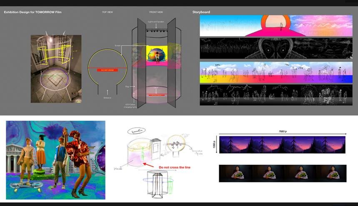
Task: Open the purple mountain sunset panorama strip
Action: coord(282,145)
